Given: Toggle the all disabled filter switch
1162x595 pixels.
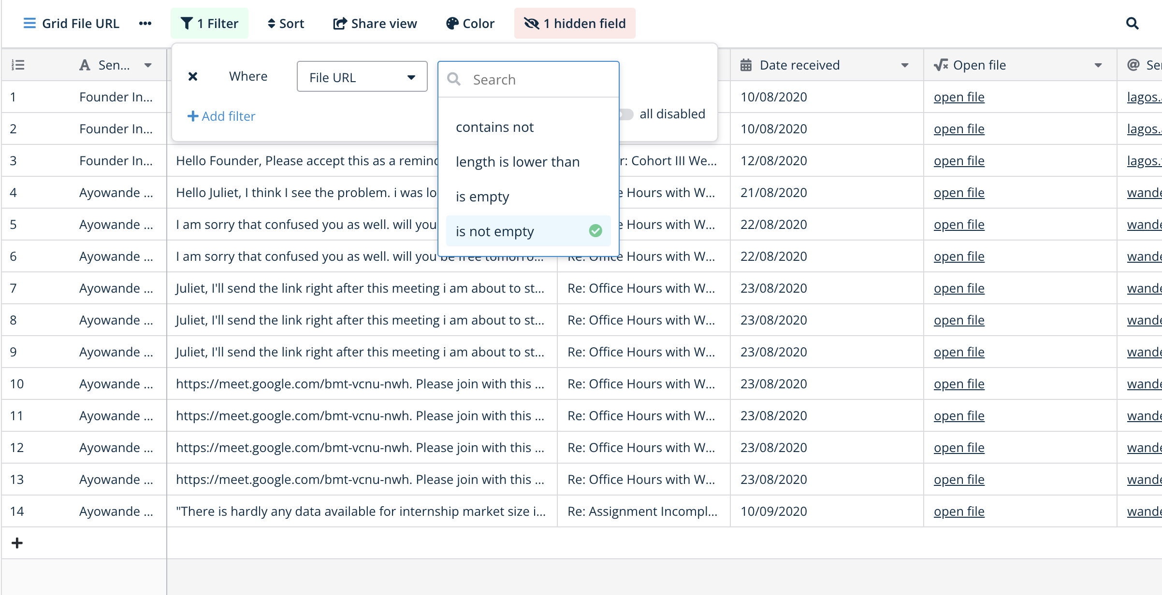Looking at the screenshot, I should (626, 114).
